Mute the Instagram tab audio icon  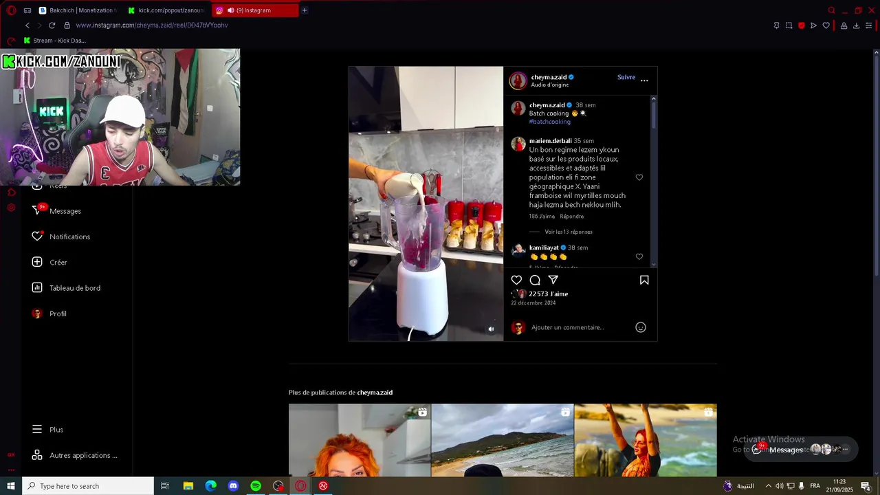tap(230, 10)
